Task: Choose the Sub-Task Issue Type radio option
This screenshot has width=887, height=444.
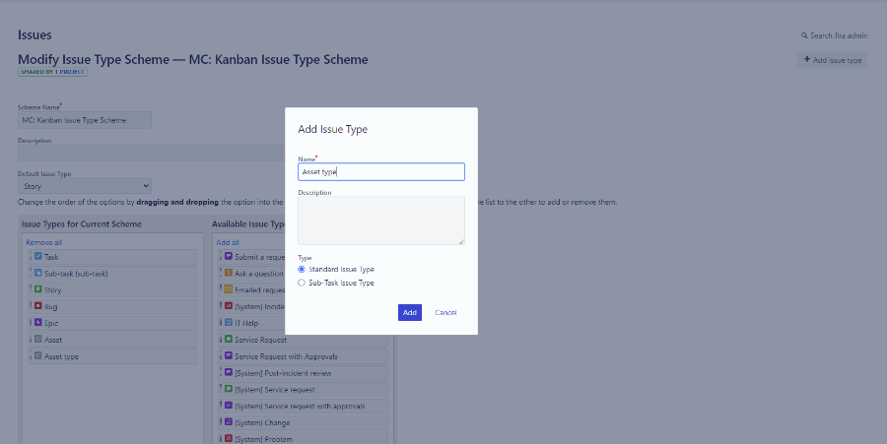Action: [302, 283]
